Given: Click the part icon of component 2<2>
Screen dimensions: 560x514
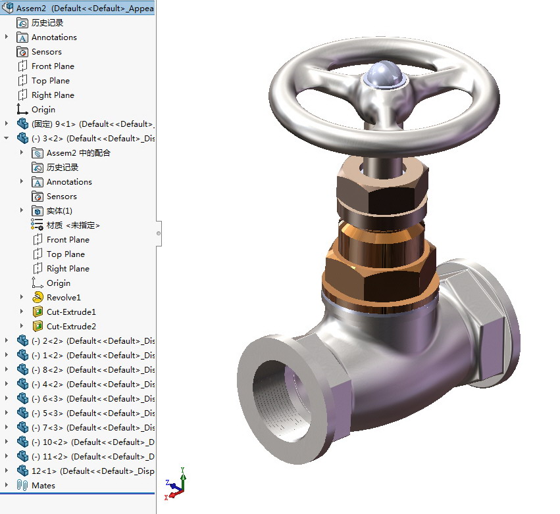Looking at the screenshot, I should tap(22, 340).
